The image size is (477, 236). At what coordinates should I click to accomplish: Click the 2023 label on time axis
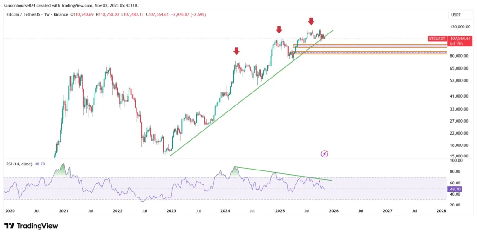(x=171, y=210)
